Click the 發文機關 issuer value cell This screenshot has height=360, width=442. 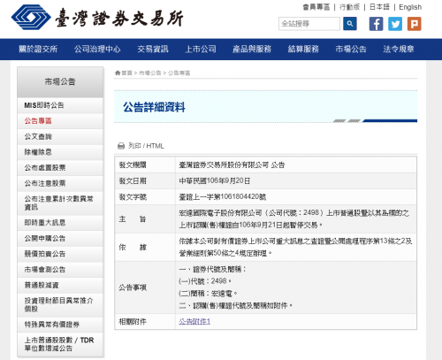[x=296, y=165]
